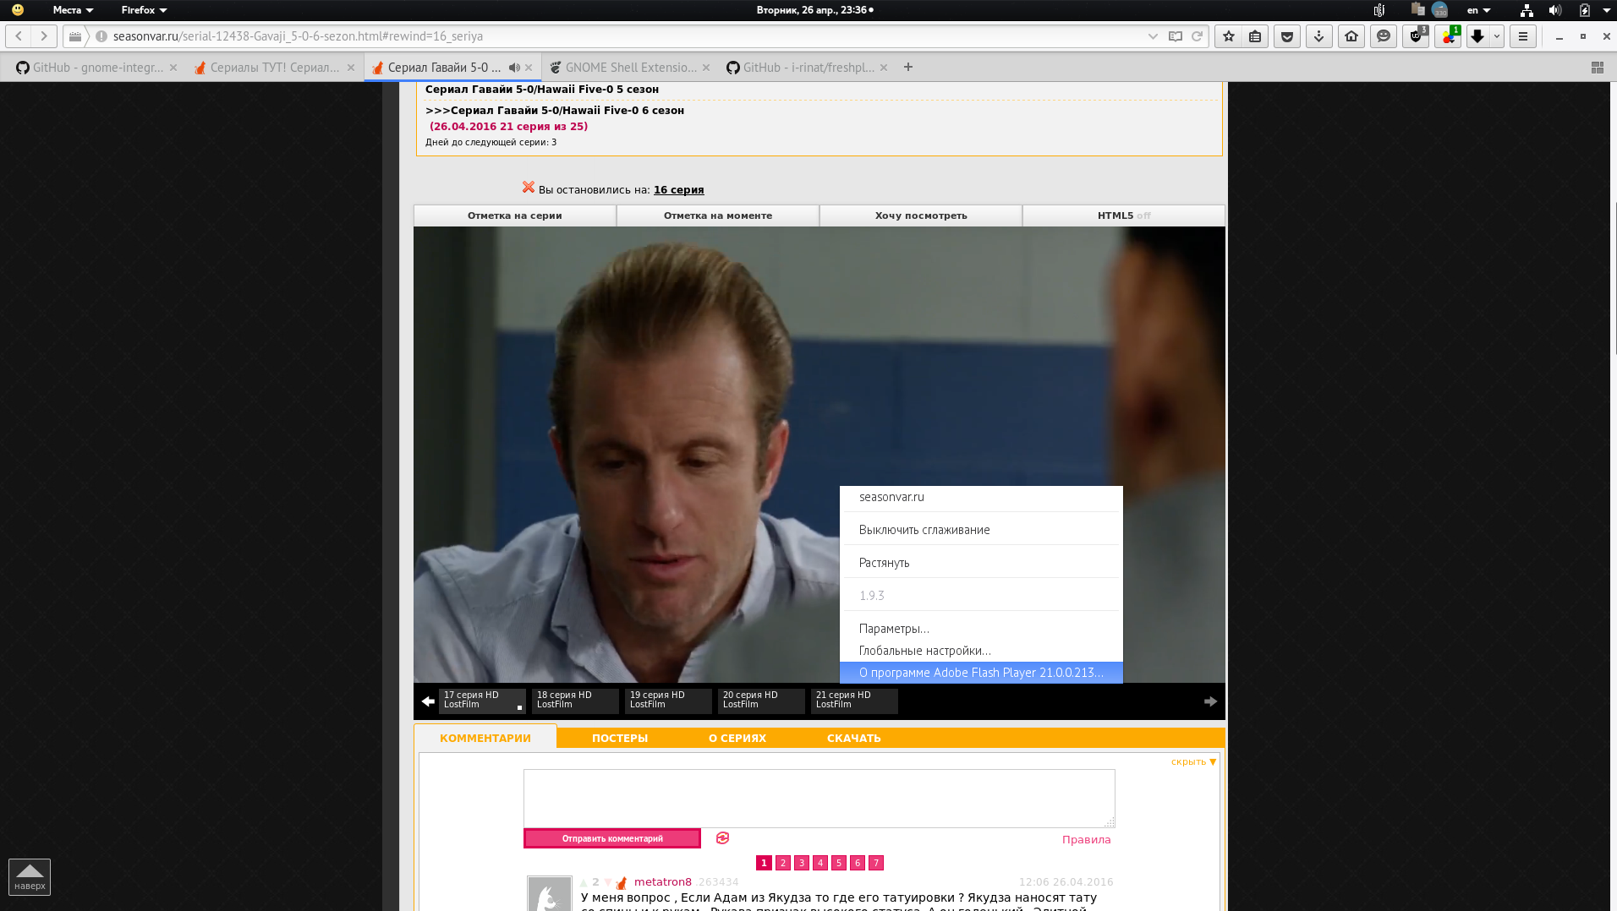Open the Firefox downloads panel
The height and width of the screenshot is (911, 1617).
pos(1318,36)
